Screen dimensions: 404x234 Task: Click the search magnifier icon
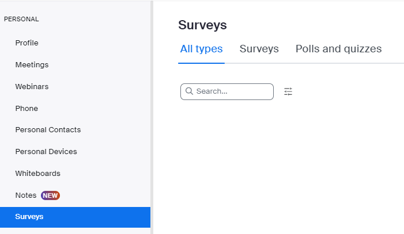pos(189,91)
